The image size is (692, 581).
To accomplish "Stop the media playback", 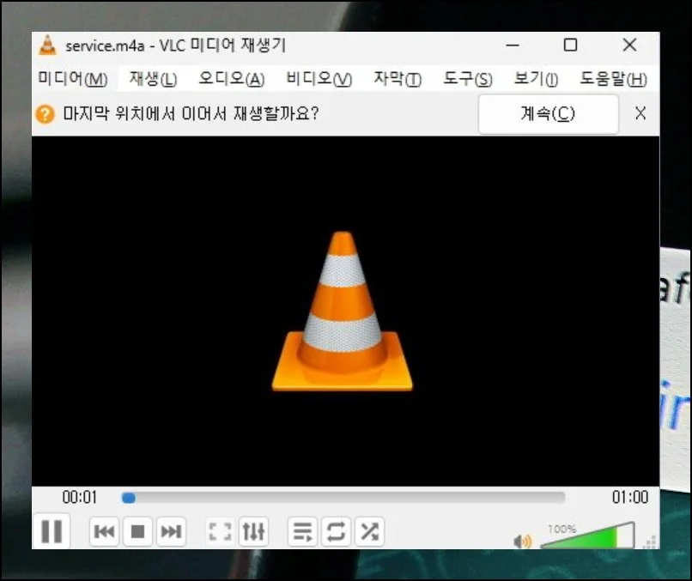I will point(137,532).
